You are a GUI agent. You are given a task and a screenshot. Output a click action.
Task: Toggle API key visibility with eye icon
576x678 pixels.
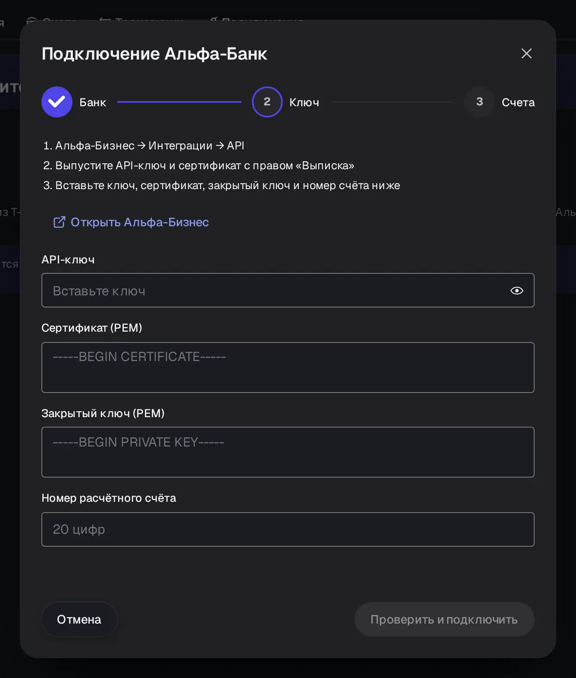pyautogui.click(x=517, y=291)
